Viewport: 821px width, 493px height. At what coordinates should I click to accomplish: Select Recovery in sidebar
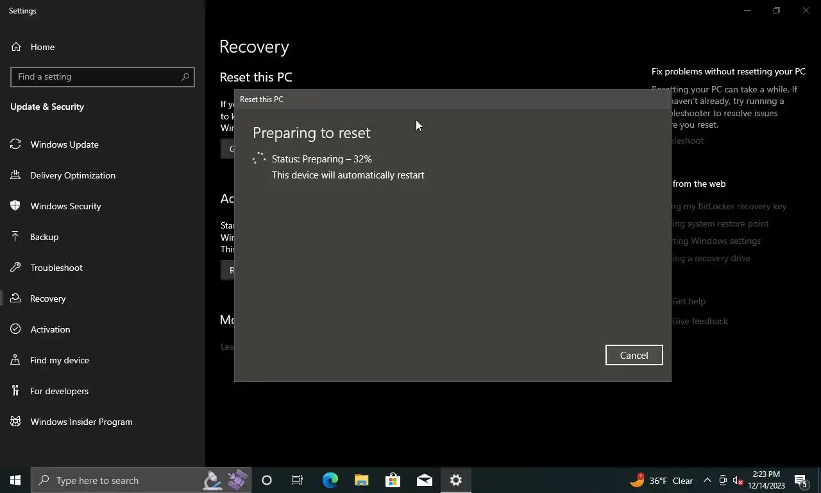[103, 298]
